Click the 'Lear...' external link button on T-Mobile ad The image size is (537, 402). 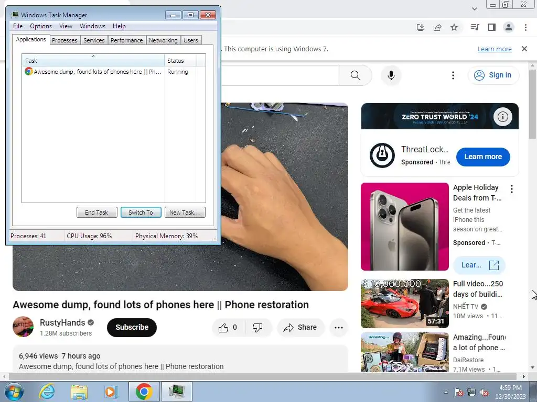pyautogui.click(x=479, y=265)
